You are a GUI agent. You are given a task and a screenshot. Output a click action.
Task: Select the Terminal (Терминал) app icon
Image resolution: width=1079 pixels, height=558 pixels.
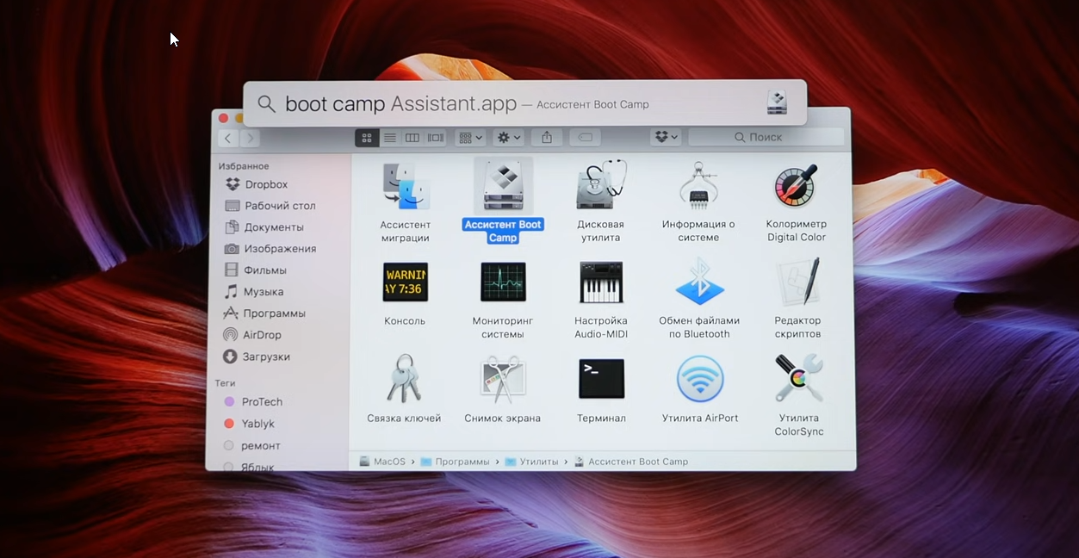[601, 379]
